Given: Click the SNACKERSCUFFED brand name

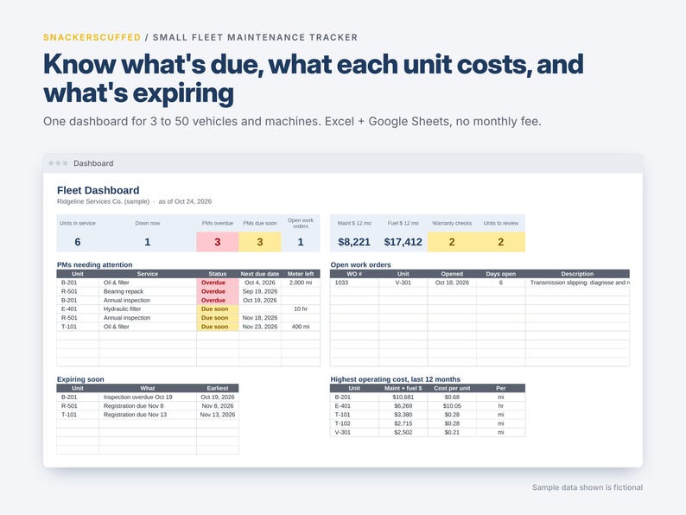Looking at the screenshot, I should click(x=92, y=37).
